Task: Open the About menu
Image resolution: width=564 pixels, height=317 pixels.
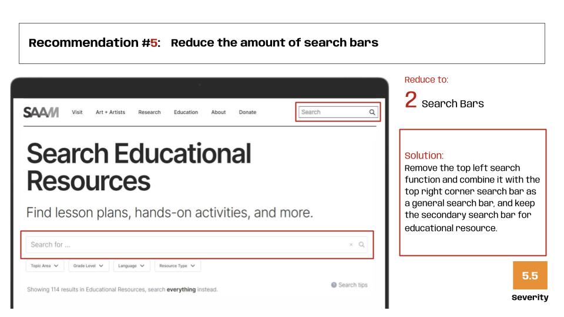Action: pos(219,112)
